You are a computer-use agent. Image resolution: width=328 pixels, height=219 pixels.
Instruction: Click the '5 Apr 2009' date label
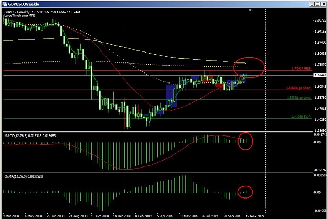(x=165, y=216)
